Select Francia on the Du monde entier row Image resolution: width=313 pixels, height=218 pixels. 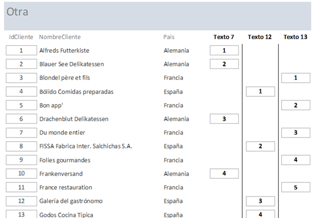tap(173, 132)
